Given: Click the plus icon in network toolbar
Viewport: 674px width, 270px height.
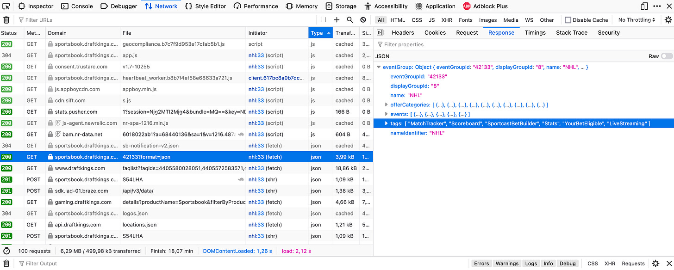Looking at the screenshot, I should tap(337, 20).
